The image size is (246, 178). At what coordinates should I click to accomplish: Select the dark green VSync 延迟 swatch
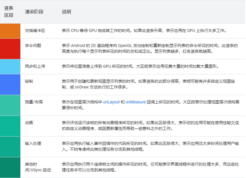pos(10,167)
